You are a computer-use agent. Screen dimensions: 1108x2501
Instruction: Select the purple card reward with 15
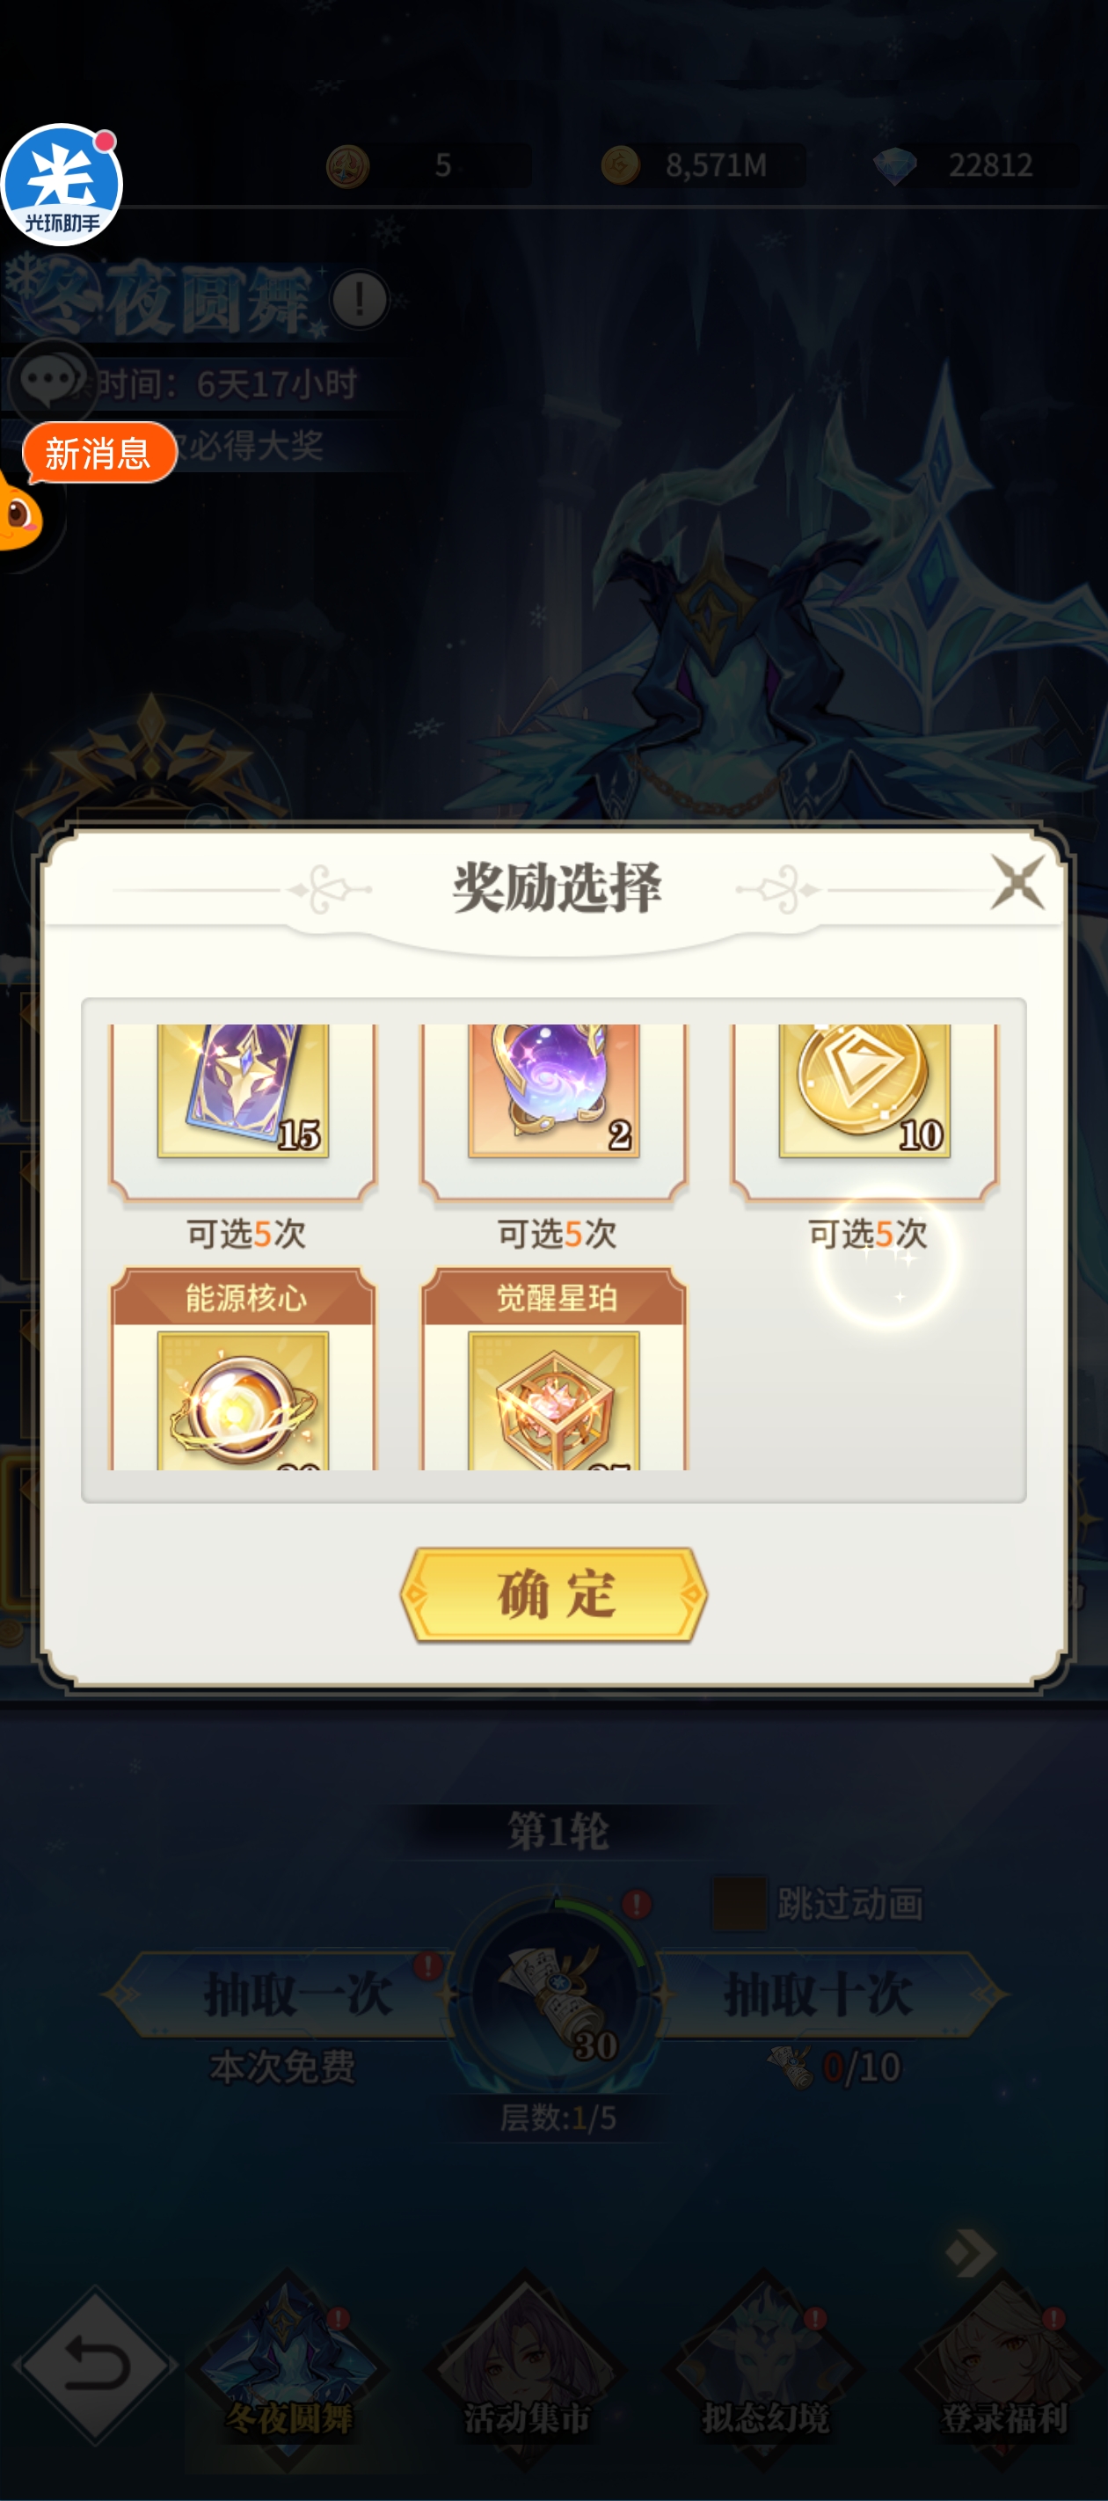(243, 1112)
